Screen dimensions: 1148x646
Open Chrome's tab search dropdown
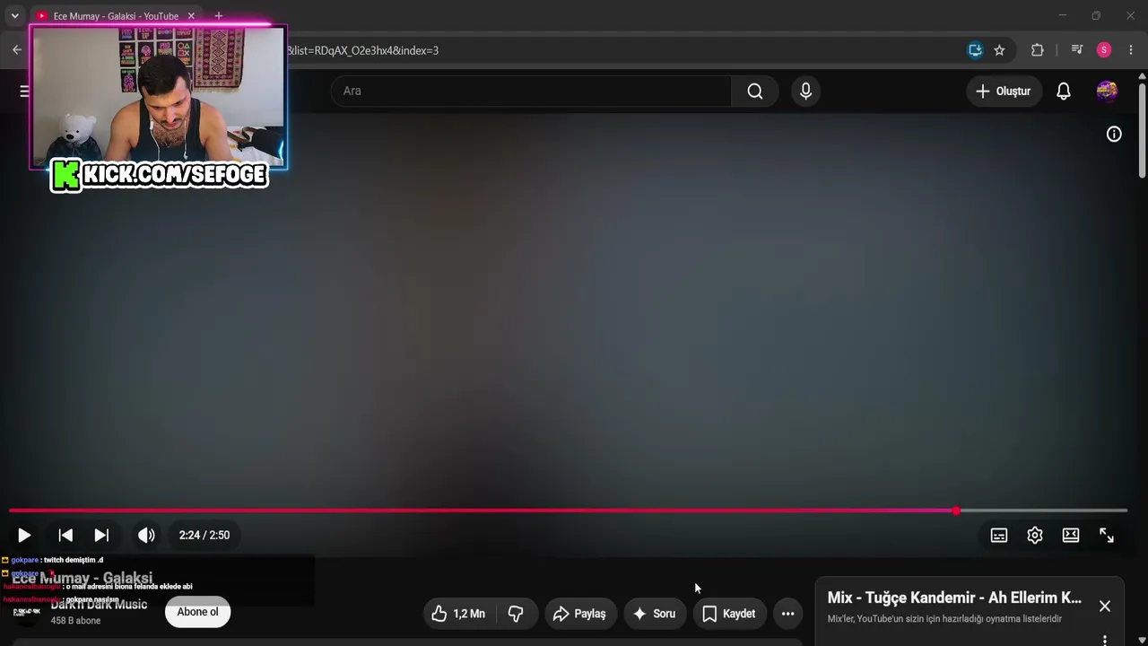coord(14,16)
